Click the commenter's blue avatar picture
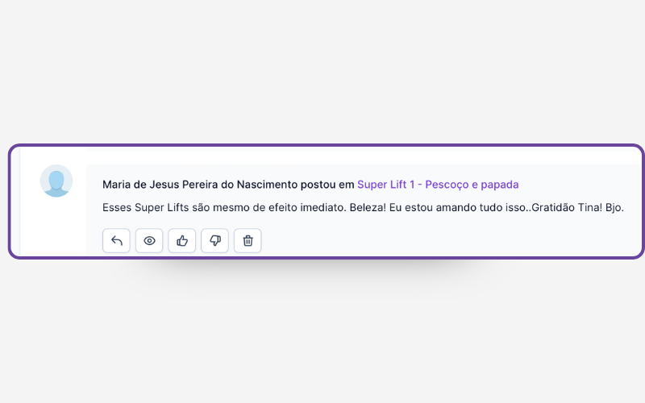The image size is (645, 403). (x=56, y=181)
